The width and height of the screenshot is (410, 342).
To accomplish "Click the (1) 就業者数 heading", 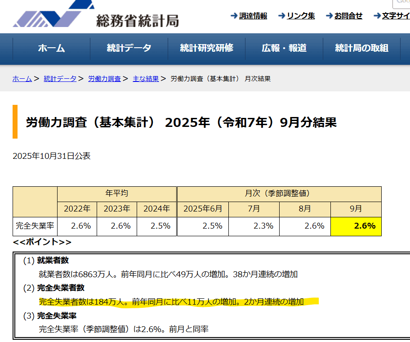I will click(46, 261).
